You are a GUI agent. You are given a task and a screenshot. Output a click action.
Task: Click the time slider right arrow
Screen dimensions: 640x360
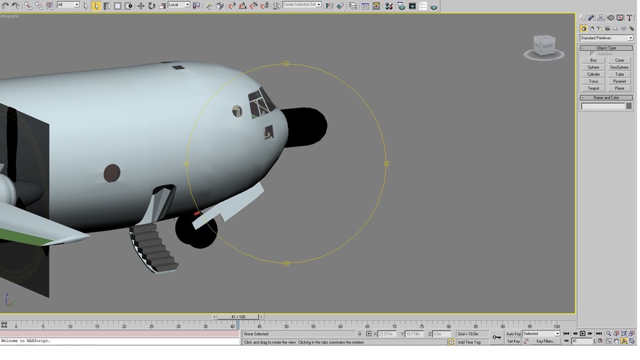click(x=261, y=316)
